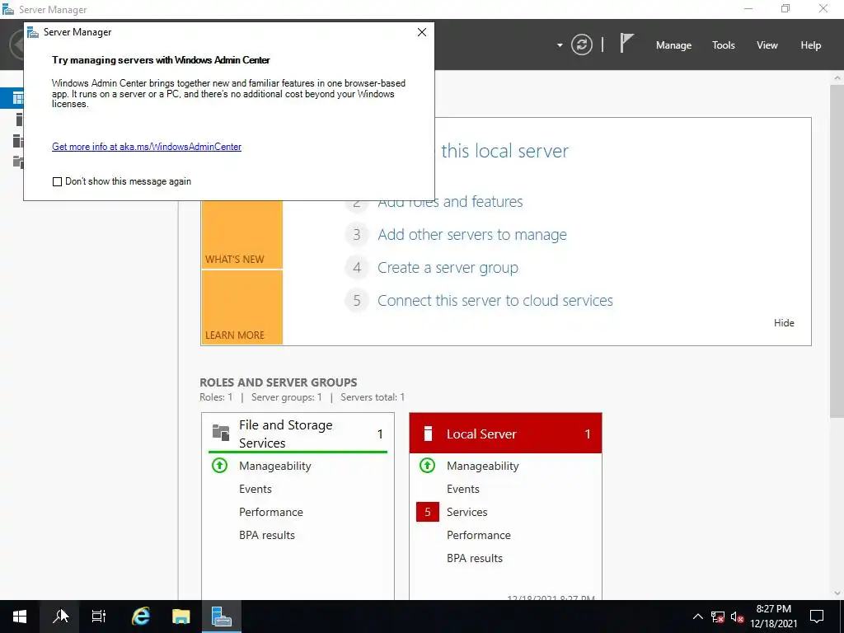Click the scrollbar down arrow
Image resolution: width=844 pixels, height=633 pixels.
point(837,593)
